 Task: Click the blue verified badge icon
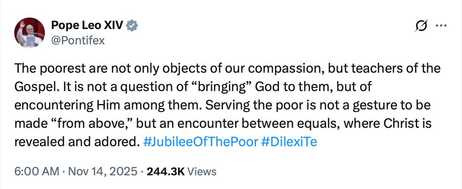point(132,26)
